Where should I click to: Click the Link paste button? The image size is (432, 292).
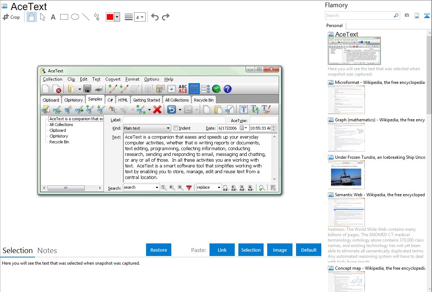[222, 250]
